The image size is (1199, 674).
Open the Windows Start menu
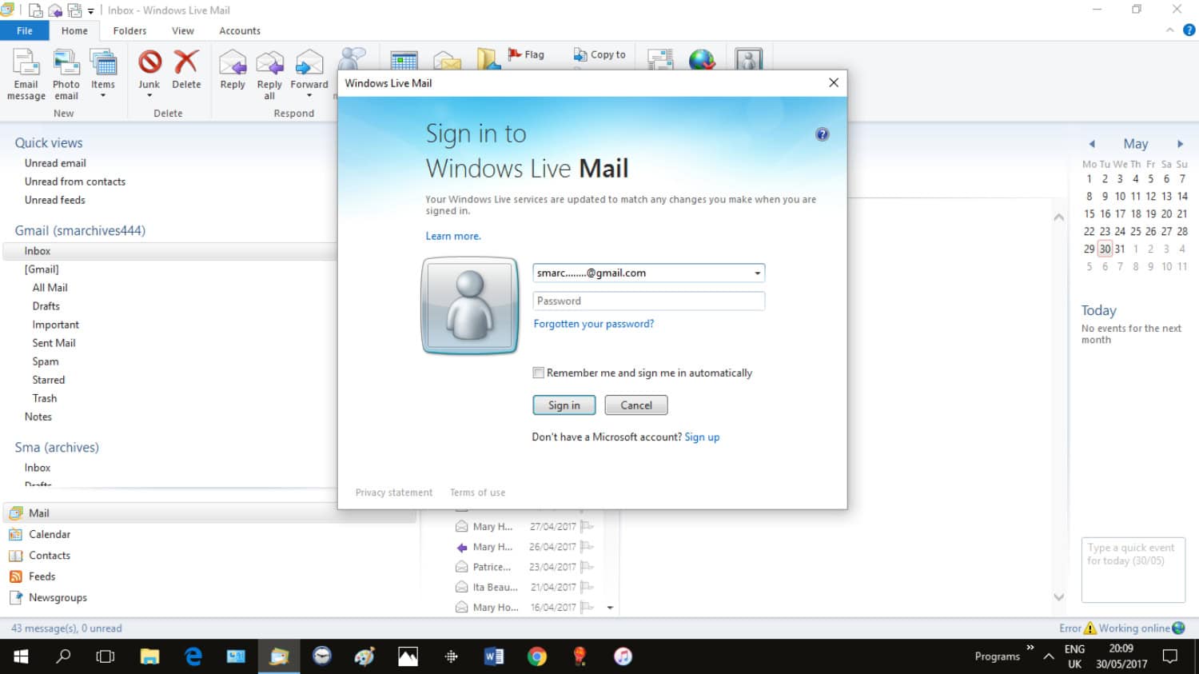pyautogui.click(x=22, y=656)
